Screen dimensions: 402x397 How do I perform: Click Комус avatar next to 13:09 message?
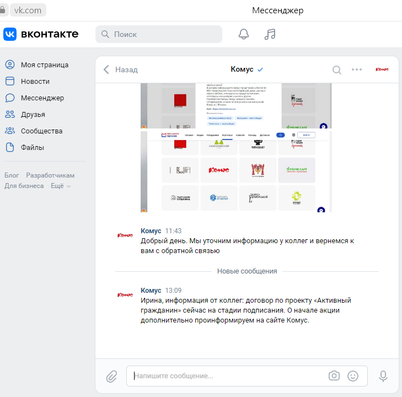(125, 295)
